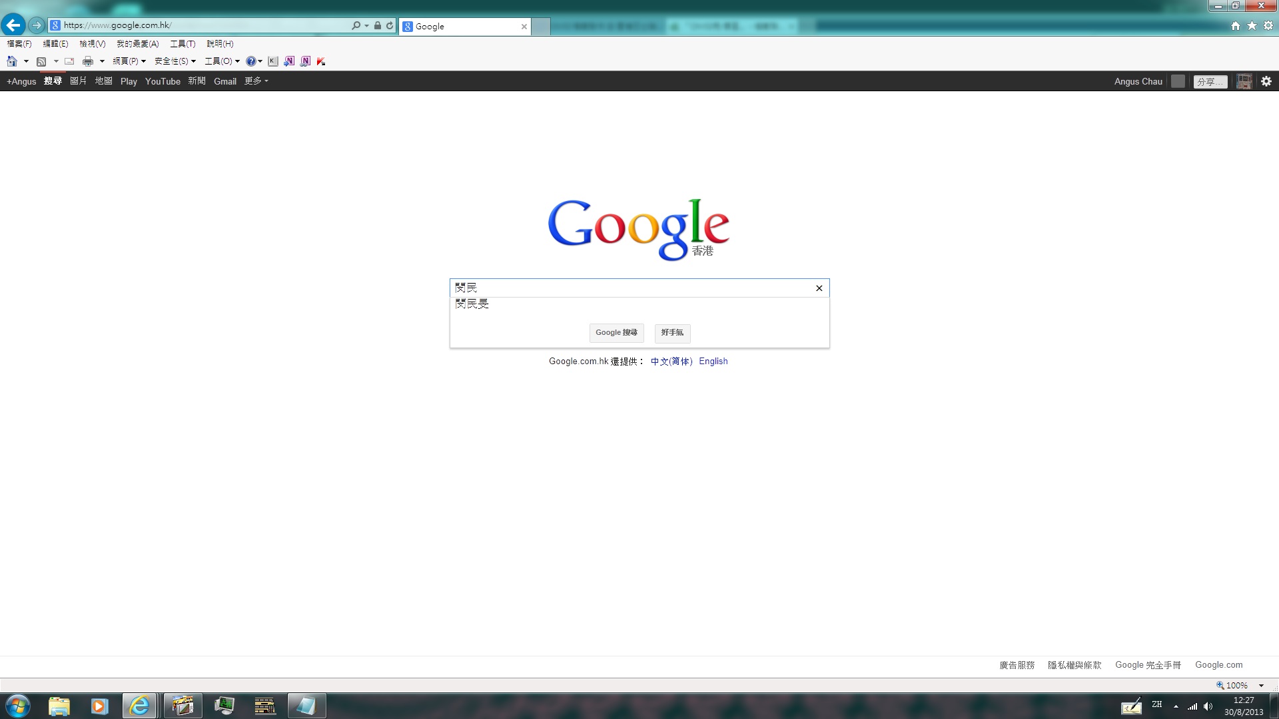The image size is (1279, 719).
Task: Open Google settings gear in black bar
Action: [1266, 81]
